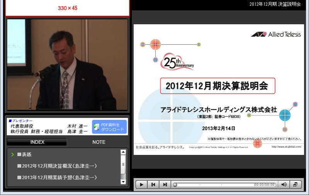Viewport: 309px width, 195px height.
Task: Click the presentation slide image
Action: pyautogui.click(x=219, y=89)
